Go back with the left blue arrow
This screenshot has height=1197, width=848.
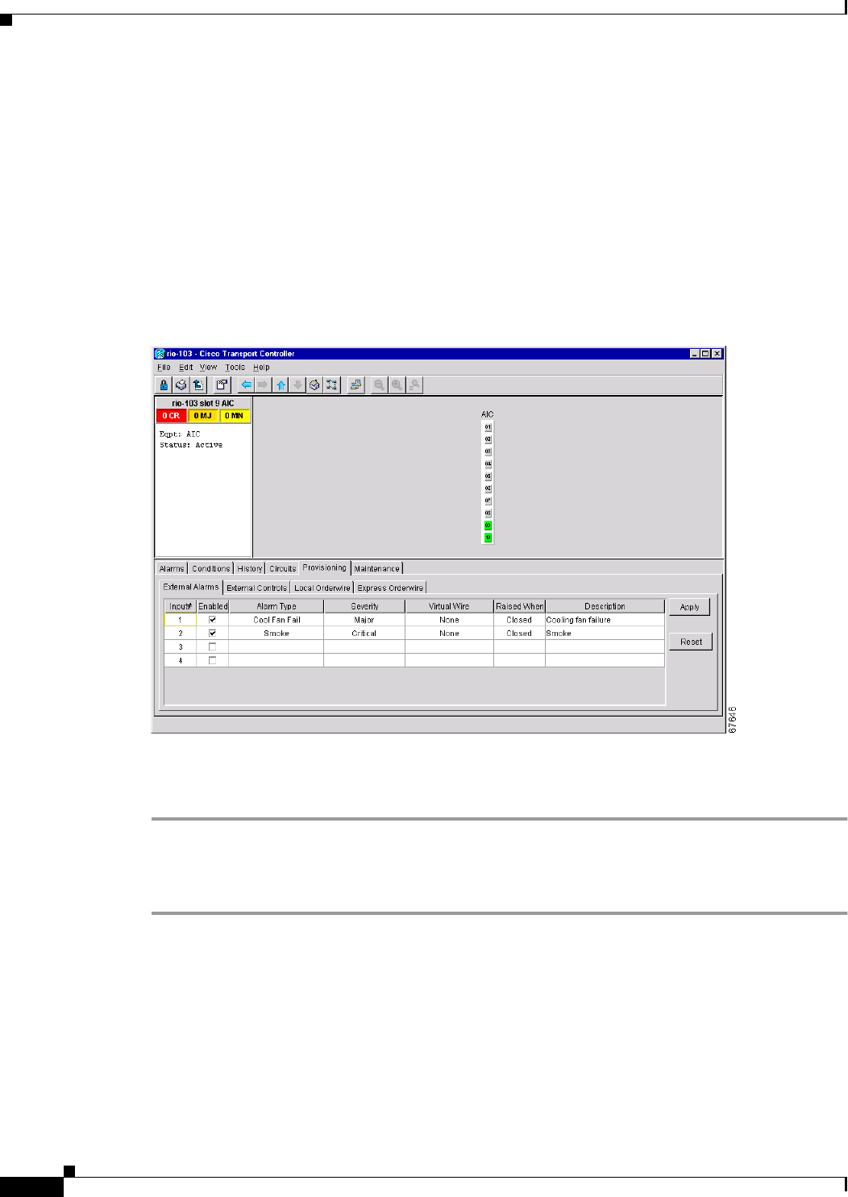(246, 385)
